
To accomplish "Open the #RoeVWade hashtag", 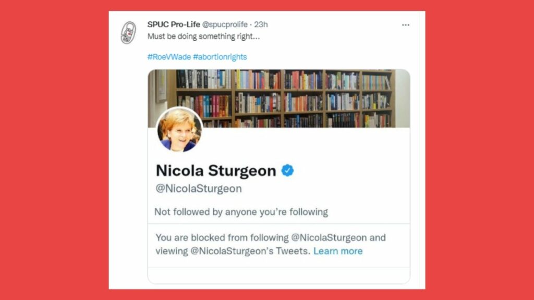I will [169, 57].
